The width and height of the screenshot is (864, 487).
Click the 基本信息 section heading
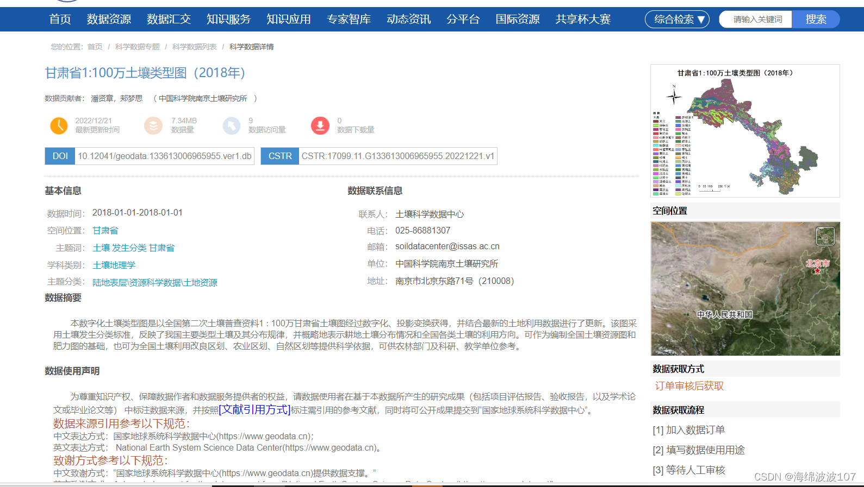pyautogui.click(x=63, y=191)
